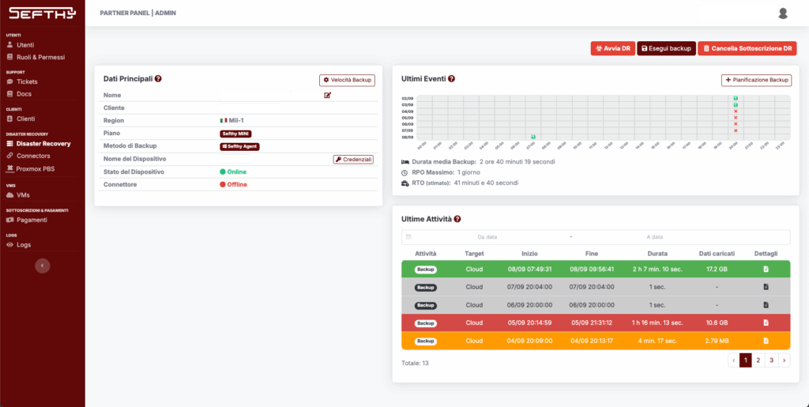Click the Pianificazione Backup button
Screen dimensions: 809x407
pyautogui.click(x=756, y=80)
